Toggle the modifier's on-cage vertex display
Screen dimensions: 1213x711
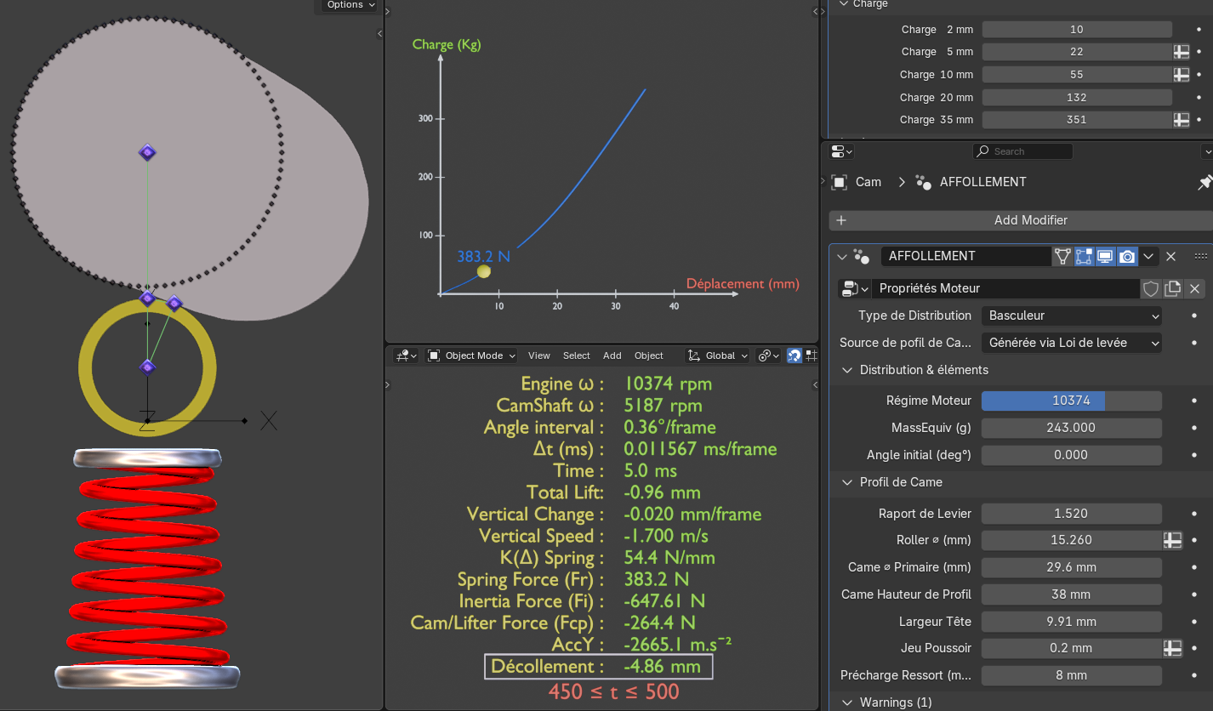point(1062,256)
